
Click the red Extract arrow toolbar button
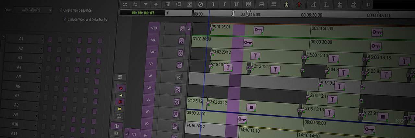[299, 4]
